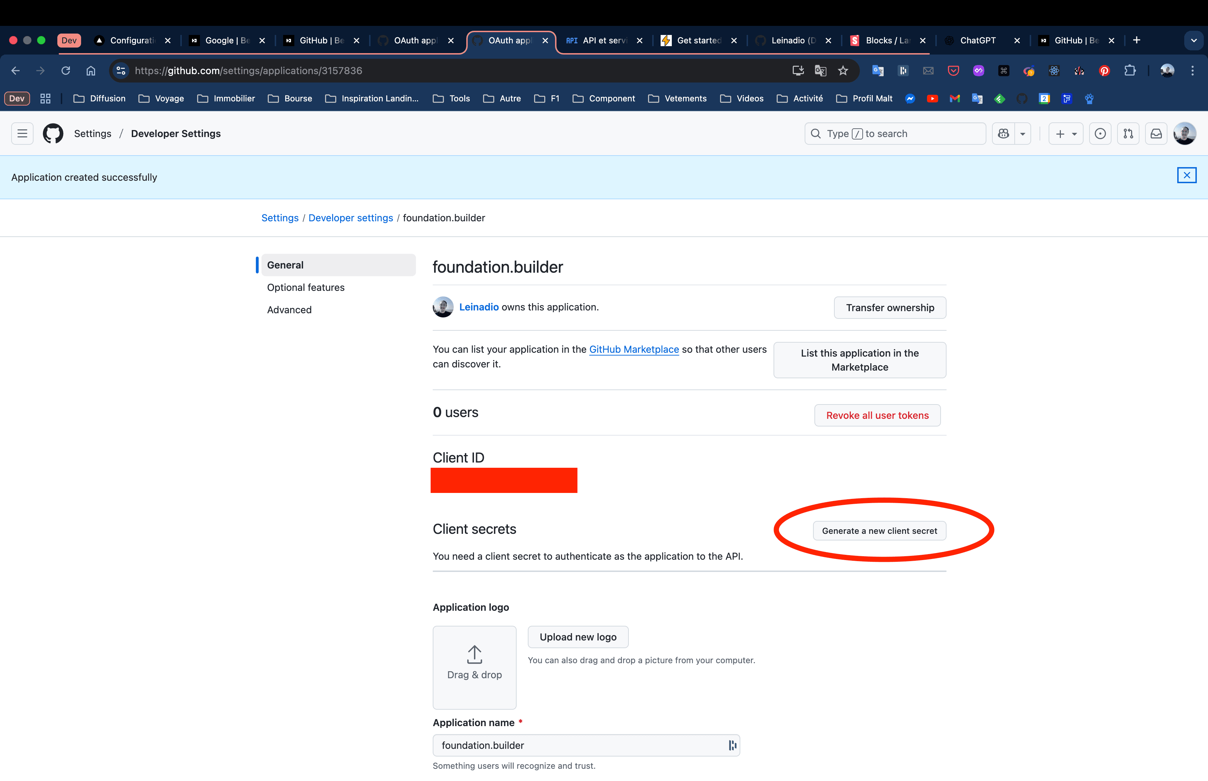This screenshot has width=1208, height=781.
Task: Open the Copilot chat icon
Action: pyautogui.click(x=1003, y=134)
